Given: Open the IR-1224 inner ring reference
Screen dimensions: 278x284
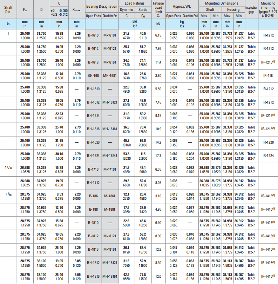Looking at the screenshot, I should tap(268, 156).
